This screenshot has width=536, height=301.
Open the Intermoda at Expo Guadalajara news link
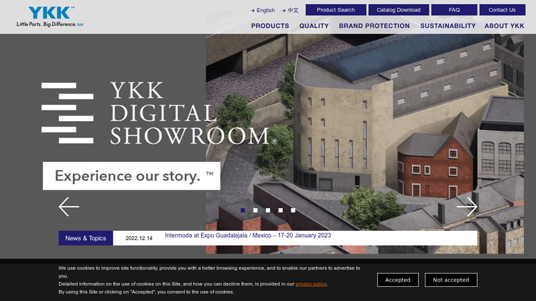coord(248,235)
